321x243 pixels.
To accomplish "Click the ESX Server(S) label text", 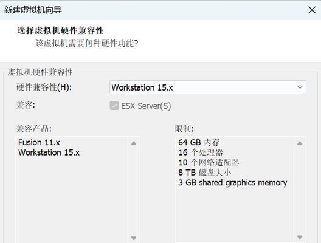I will [x=146, y=106].
